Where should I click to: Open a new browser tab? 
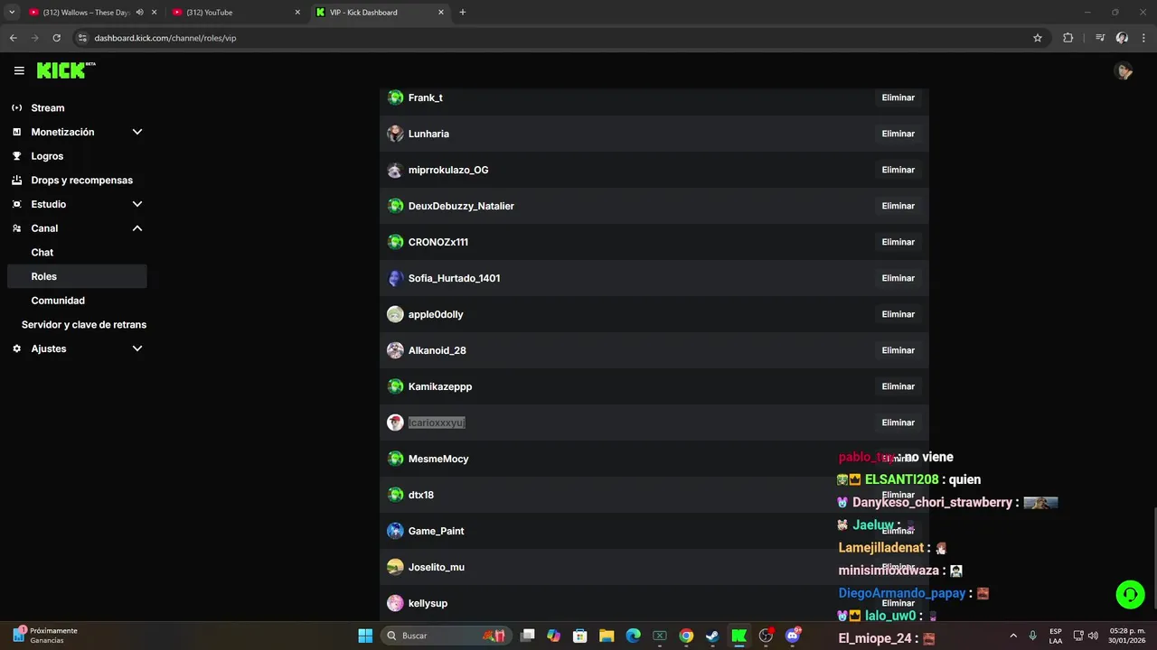[x=463, y=13]
